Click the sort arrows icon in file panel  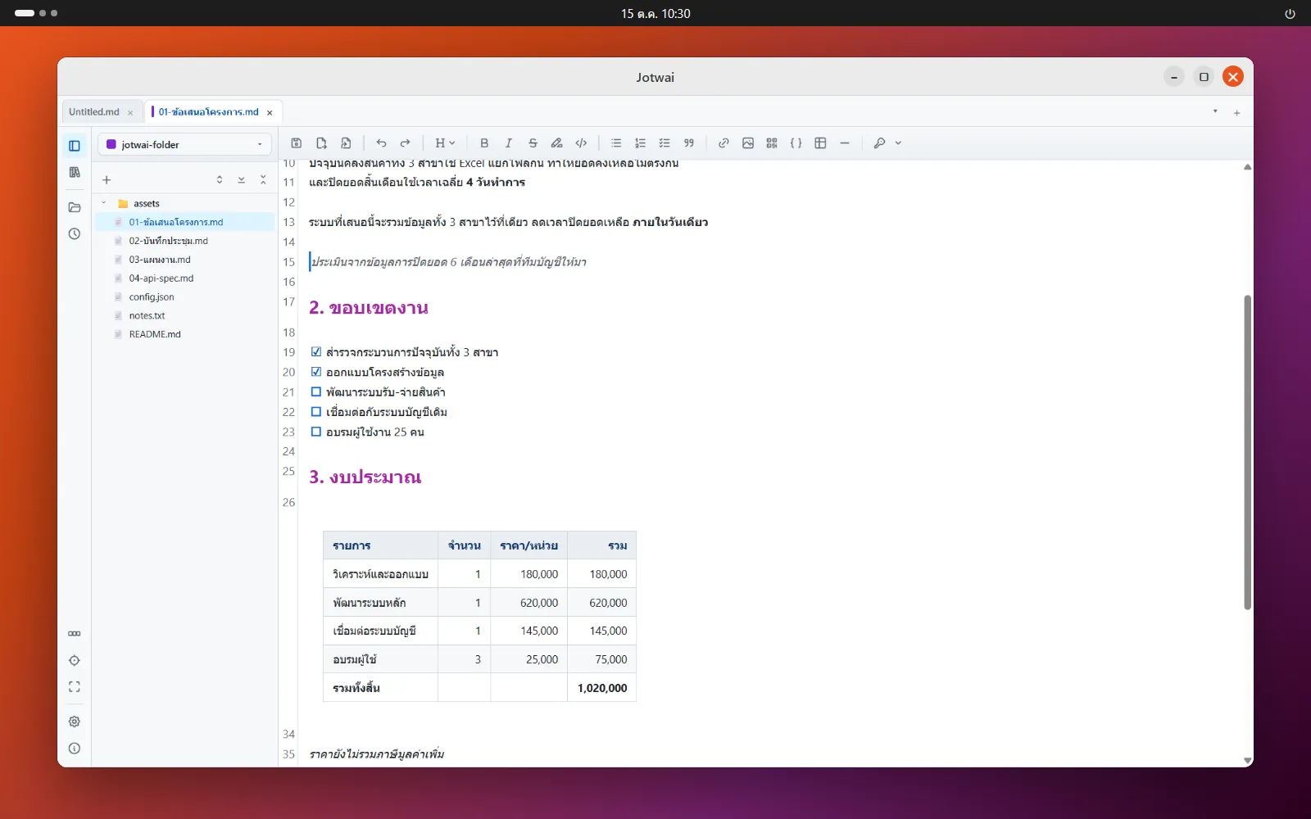[x=220, y=180]
